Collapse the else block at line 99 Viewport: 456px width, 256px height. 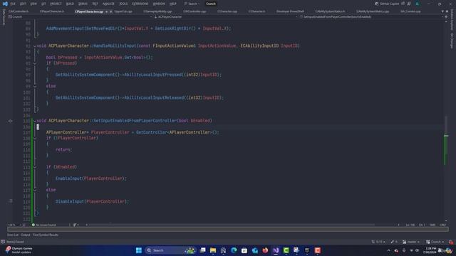coord(35,86)
